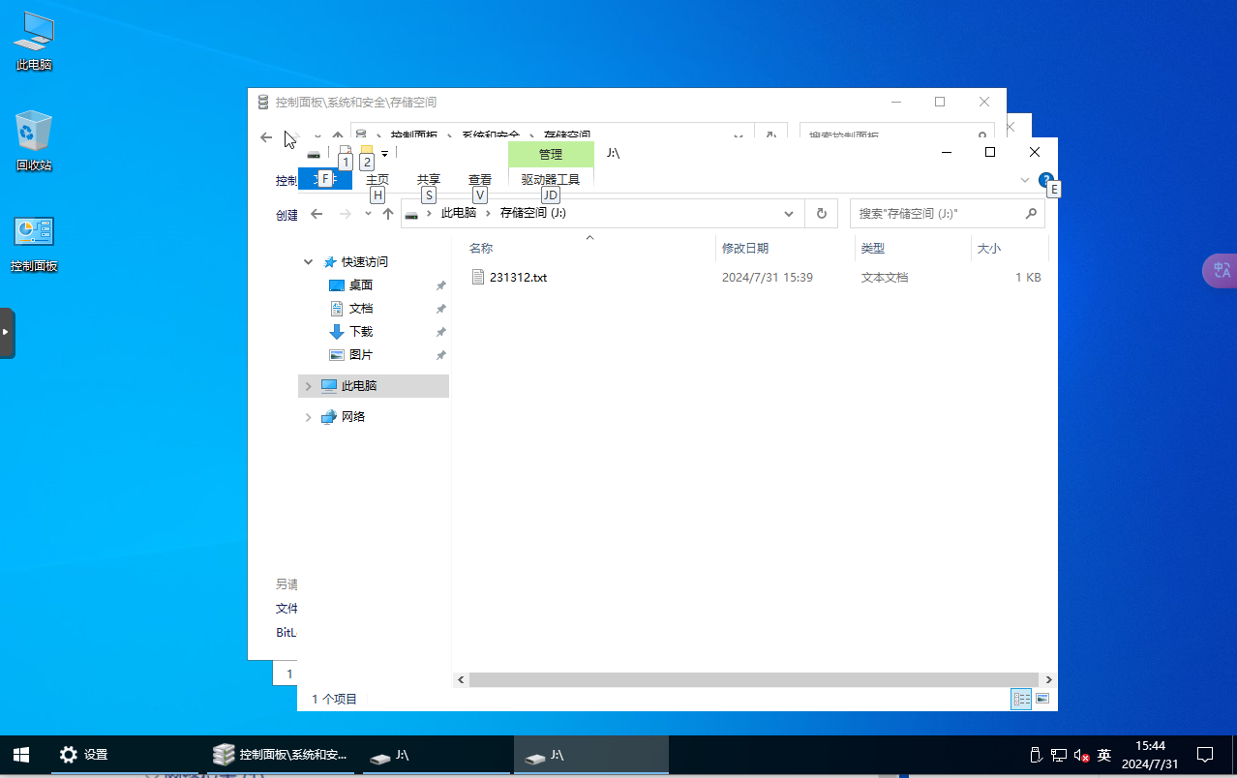Switch to large icons view layout

[x=1042, y=699]
